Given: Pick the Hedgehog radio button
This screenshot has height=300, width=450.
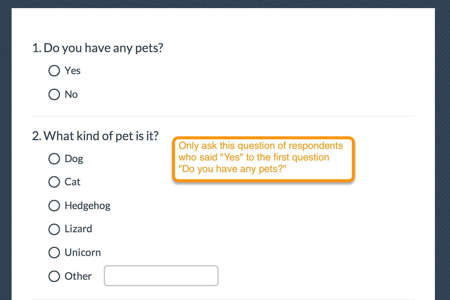Looking at the screenshot, I should pyautogui.click(x=54, y=206).
